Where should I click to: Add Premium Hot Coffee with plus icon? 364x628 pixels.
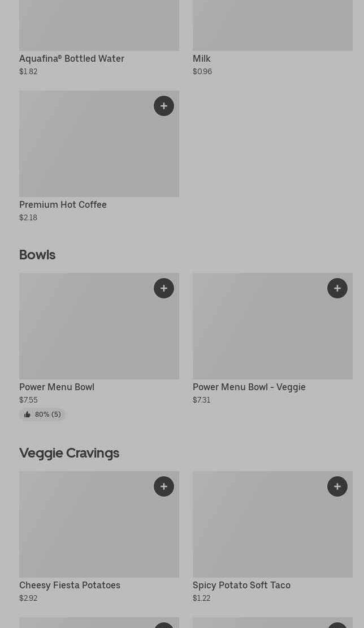pos(164,106)
